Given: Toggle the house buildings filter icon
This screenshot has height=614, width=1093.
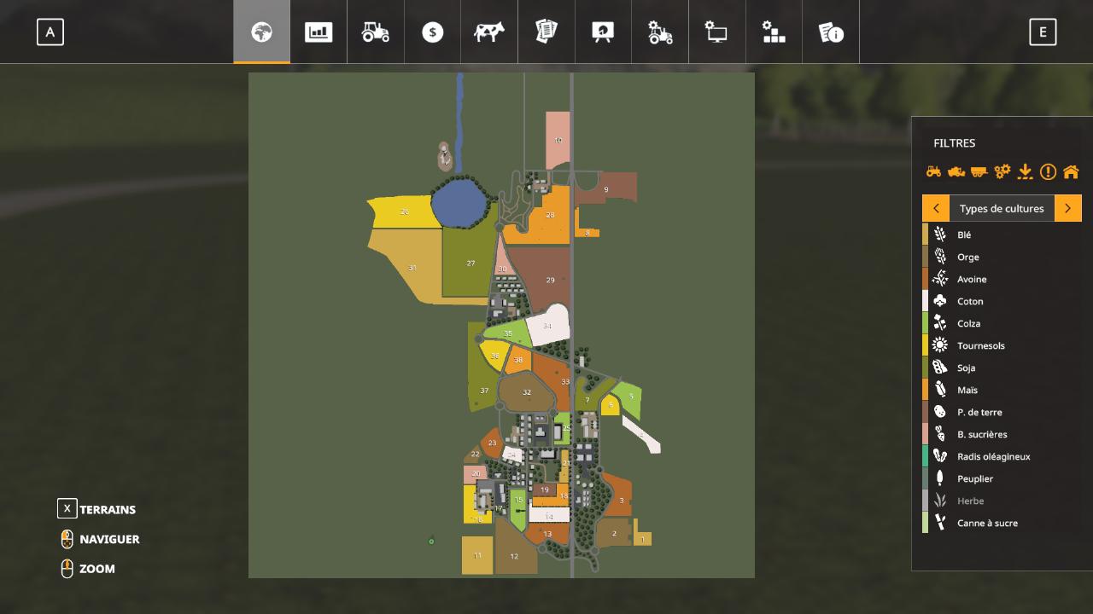Looking at the screenshot, I should [1071, 171].
